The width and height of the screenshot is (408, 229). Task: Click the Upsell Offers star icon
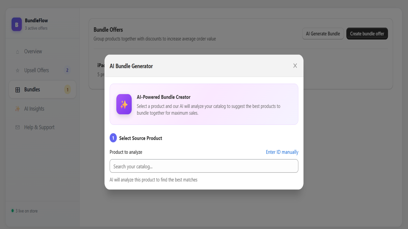18,70
